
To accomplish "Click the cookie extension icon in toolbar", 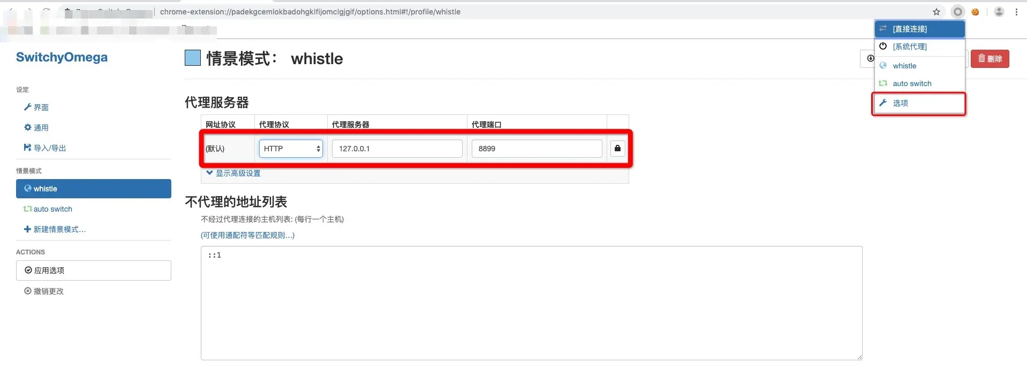I will [975, 12].
